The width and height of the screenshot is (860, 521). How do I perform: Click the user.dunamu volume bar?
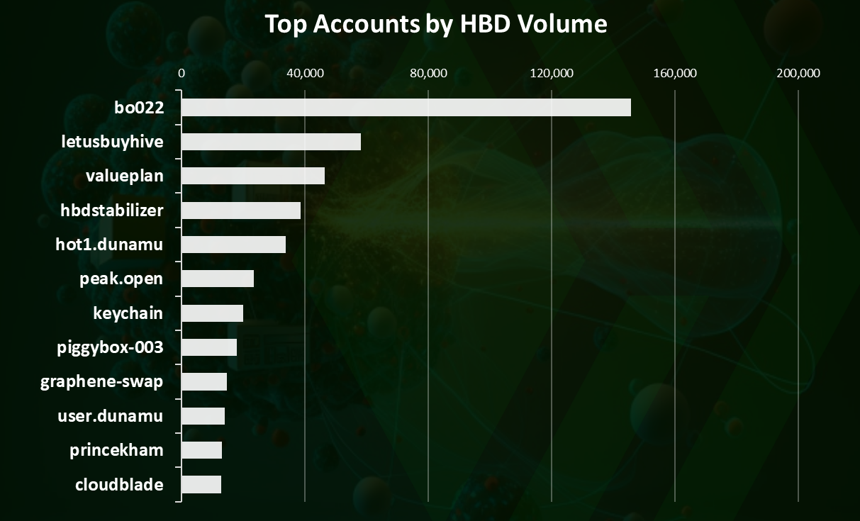click(x=203, y=416)
